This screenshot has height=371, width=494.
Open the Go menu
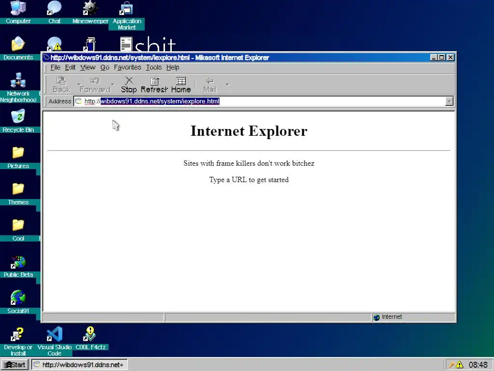coord(105,68)
